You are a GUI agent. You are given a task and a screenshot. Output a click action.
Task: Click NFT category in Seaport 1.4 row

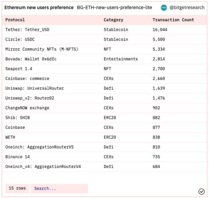tap(108, 69)
